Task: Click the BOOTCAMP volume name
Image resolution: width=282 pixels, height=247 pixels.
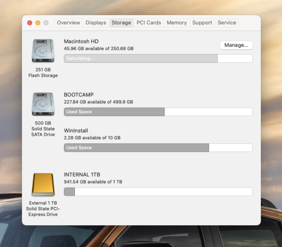Action: coord(79,95)
